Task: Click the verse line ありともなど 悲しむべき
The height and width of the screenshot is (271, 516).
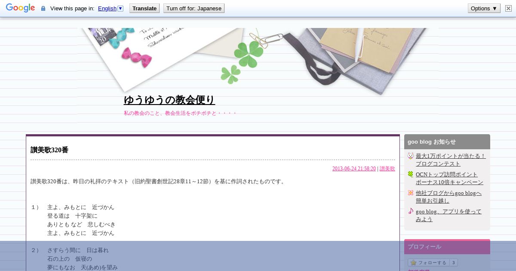Action: [81, 225]
